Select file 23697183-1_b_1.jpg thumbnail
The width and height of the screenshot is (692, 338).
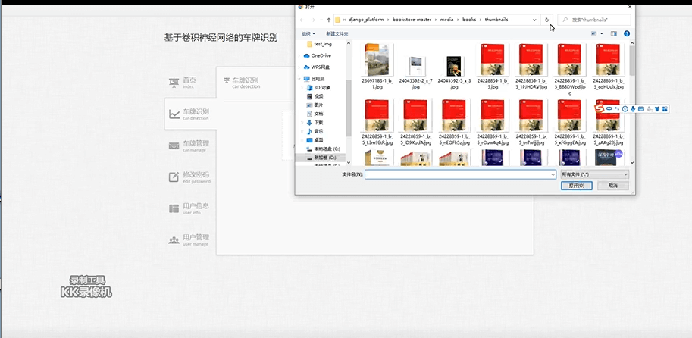click(377, 60)
